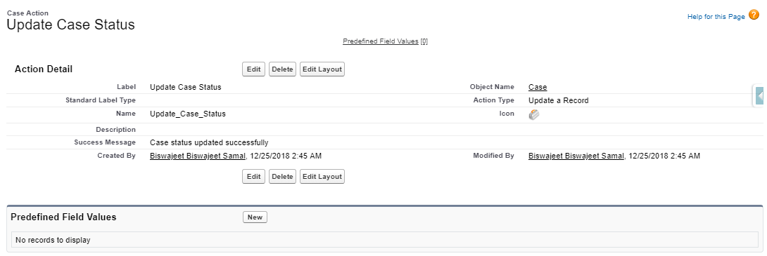Open the orange help question mark icon
The image size is (767, 256).
coord(754,15)
